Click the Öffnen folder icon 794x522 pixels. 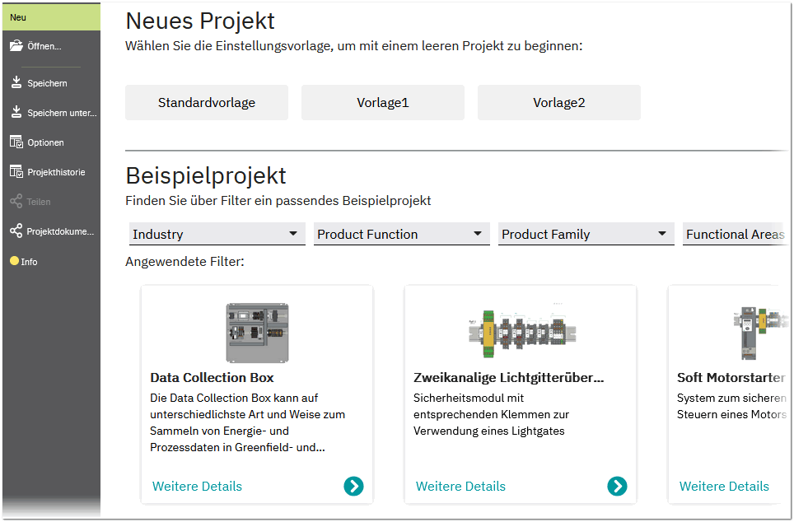click(x=16, y=46)
